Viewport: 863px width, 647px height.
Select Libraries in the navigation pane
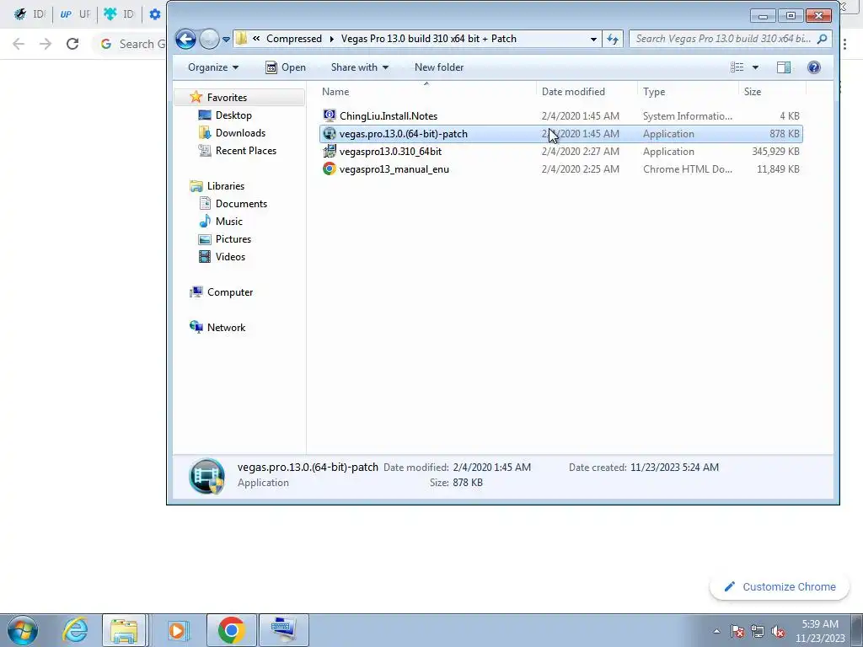[x=226, y=186]
